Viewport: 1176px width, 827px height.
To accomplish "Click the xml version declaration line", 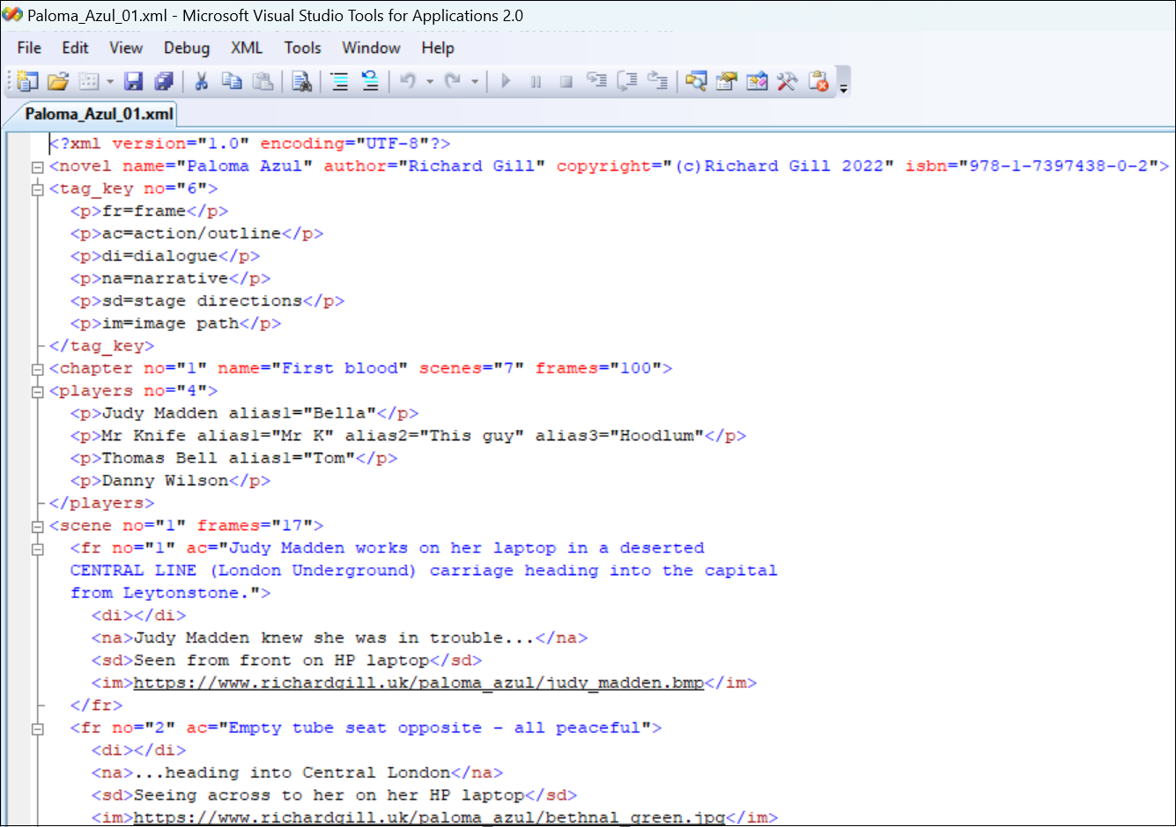I will 250,144.
